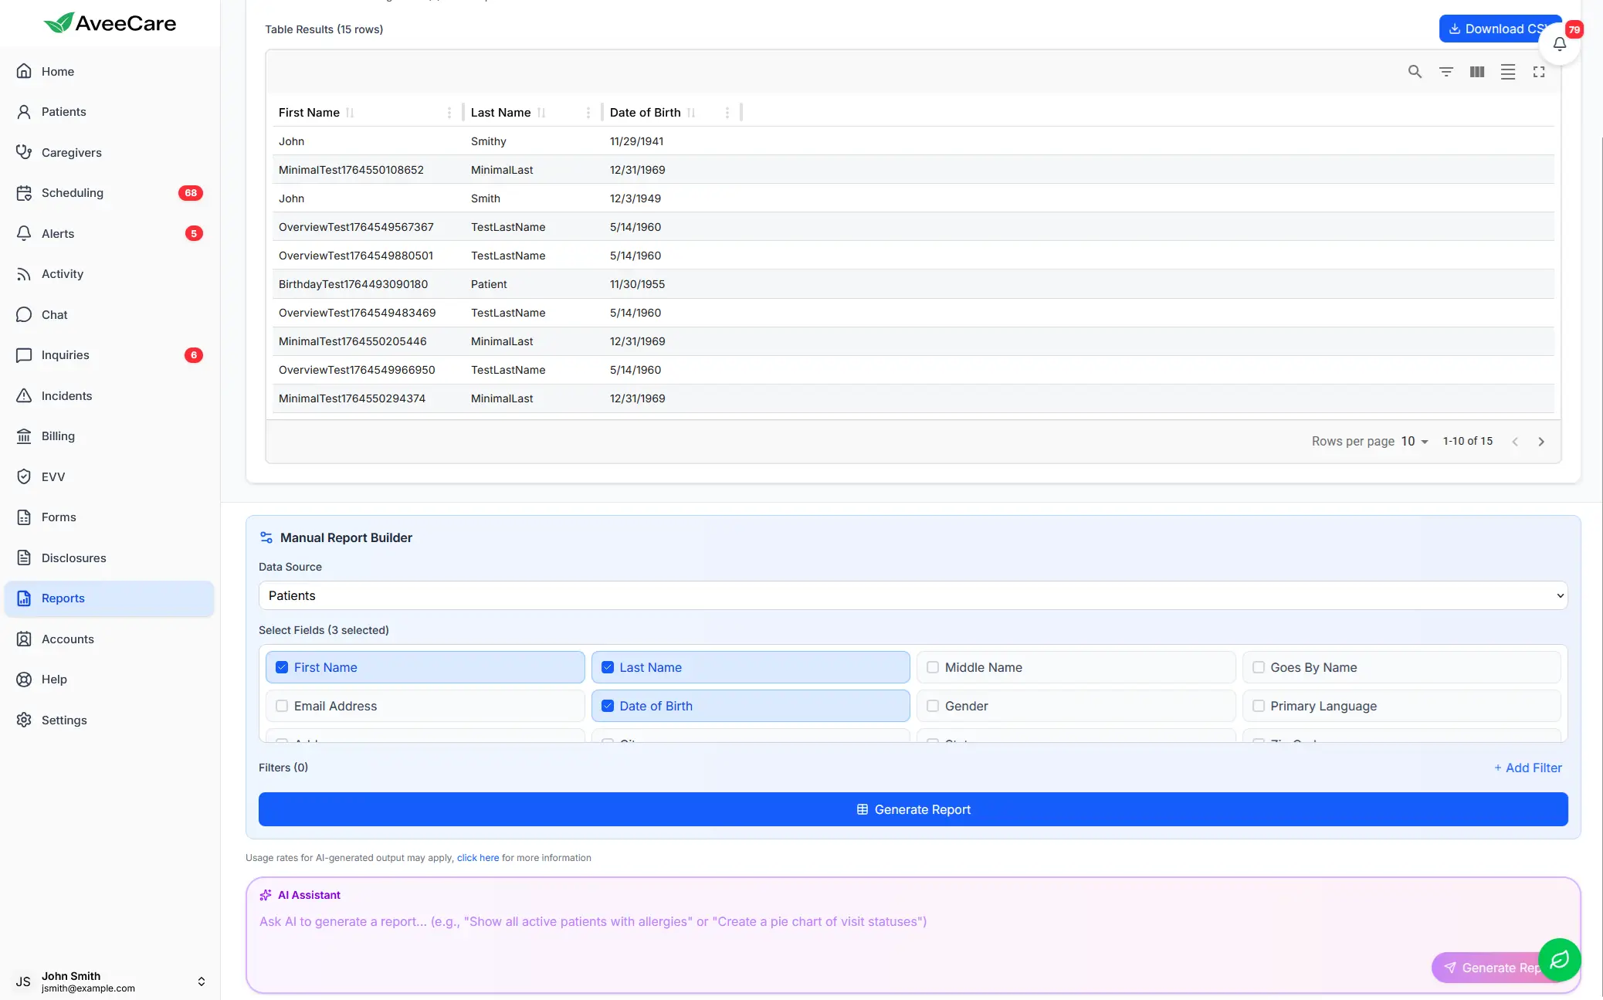The width and height of the screenshot is (1603, 1000).
Task: Click the Generate Report button
Action: point(913,809)
